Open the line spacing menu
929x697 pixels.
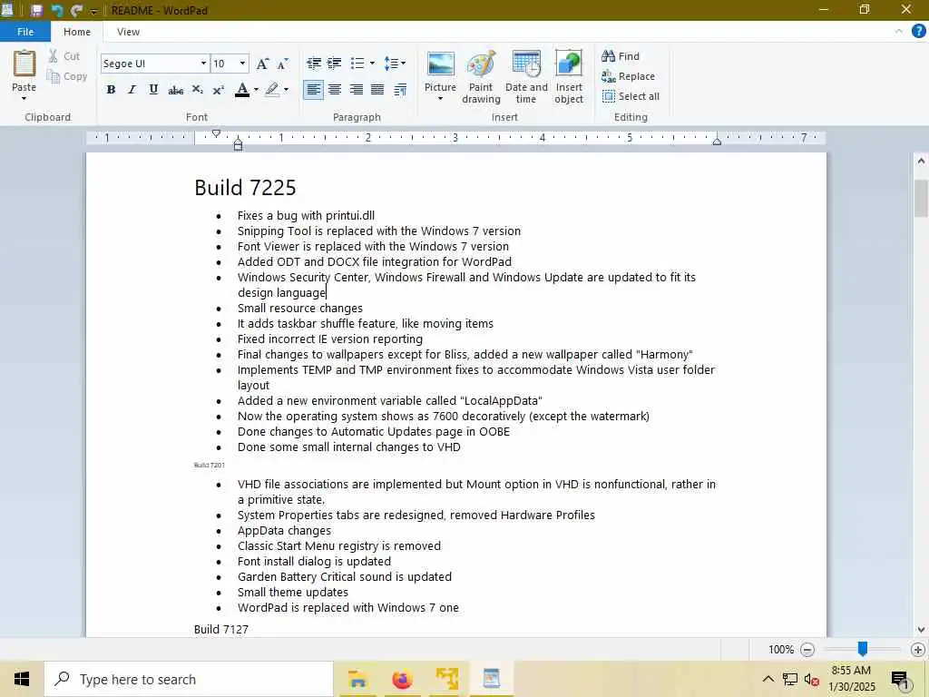(x=395, y=63)
